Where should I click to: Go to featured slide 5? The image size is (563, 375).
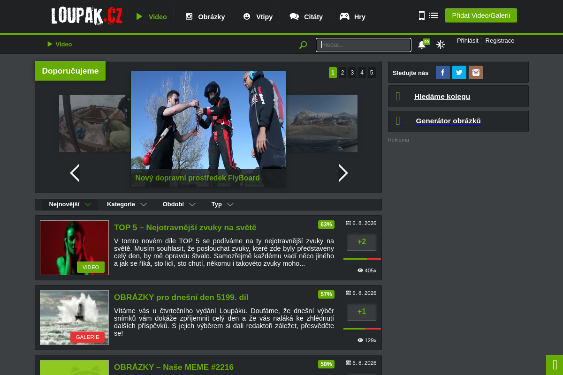coord(372,73)
